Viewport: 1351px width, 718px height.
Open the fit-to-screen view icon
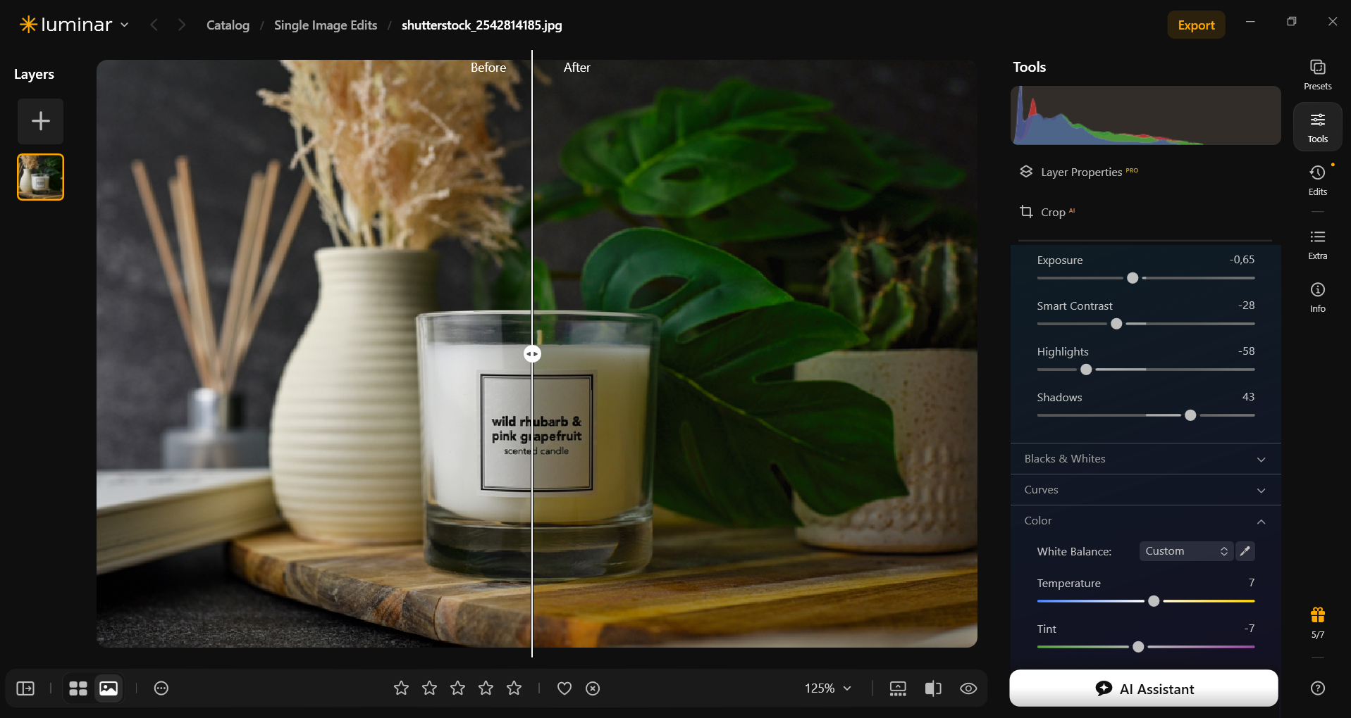click(898, 688)
